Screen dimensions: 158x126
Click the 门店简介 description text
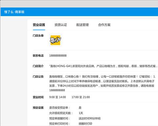(104, 66)
